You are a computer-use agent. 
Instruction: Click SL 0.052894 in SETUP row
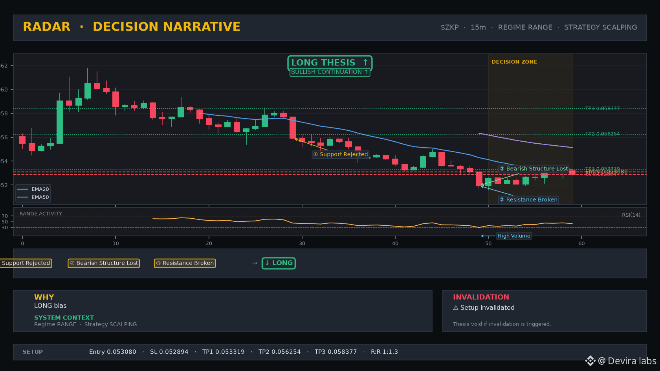pyautogui.click(x=169, y=352)
